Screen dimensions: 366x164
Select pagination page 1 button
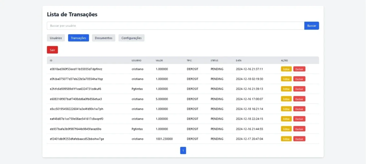183,151
